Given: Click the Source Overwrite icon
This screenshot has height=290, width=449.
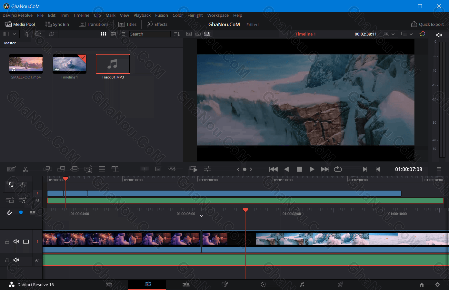Looking at the screenshot, I should [x=115, y=169].
